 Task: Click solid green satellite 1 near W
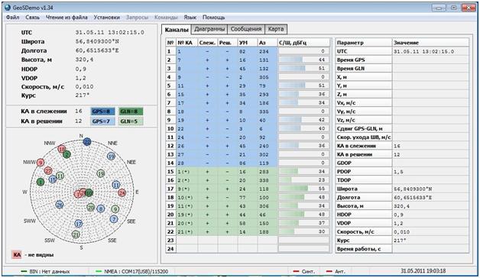pos(41,183)
